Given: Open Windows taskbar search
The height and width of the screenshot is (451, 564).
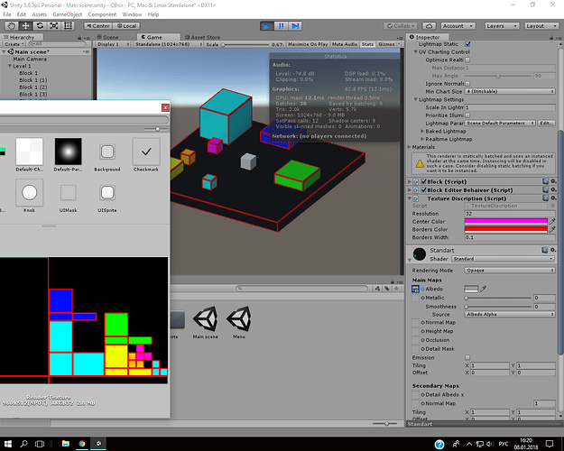Looking at the screenshot, I should [x=23, y=444].
